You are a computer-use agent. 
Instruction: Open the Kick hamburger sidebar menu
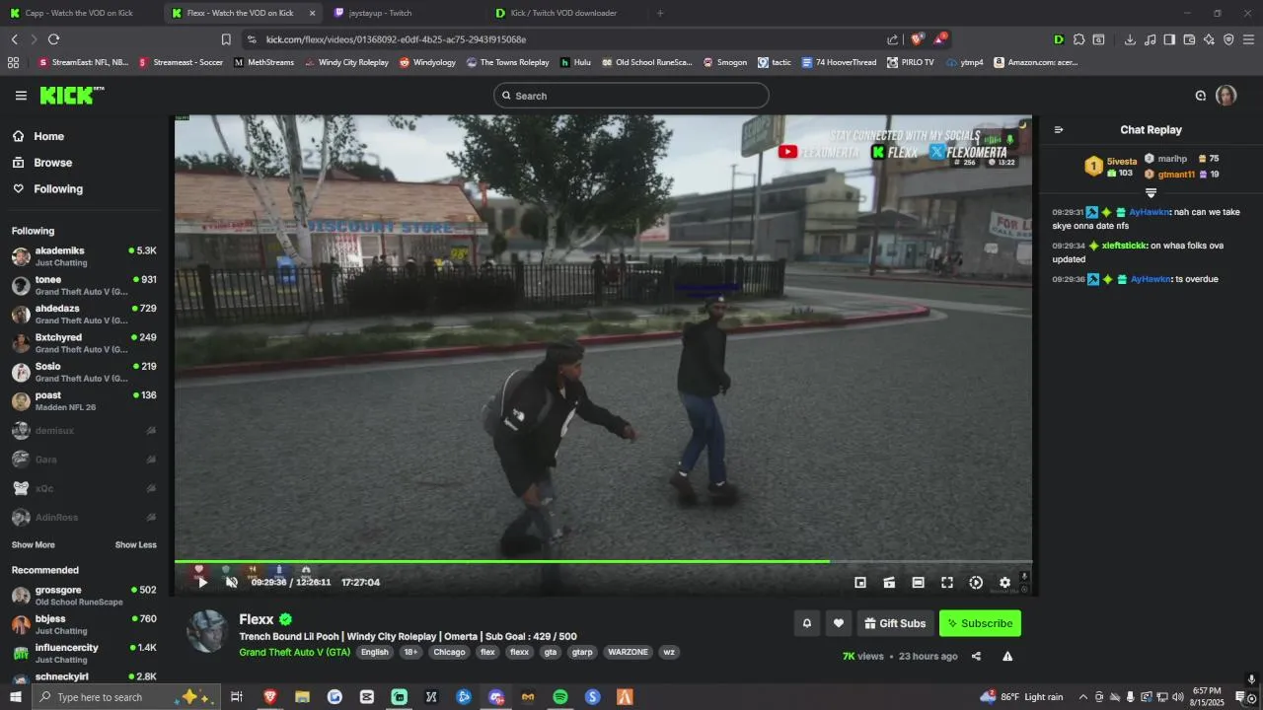(21, 96)
